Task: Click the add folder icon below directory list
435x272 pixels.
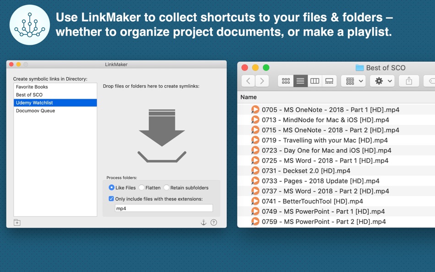Action: 17,223
